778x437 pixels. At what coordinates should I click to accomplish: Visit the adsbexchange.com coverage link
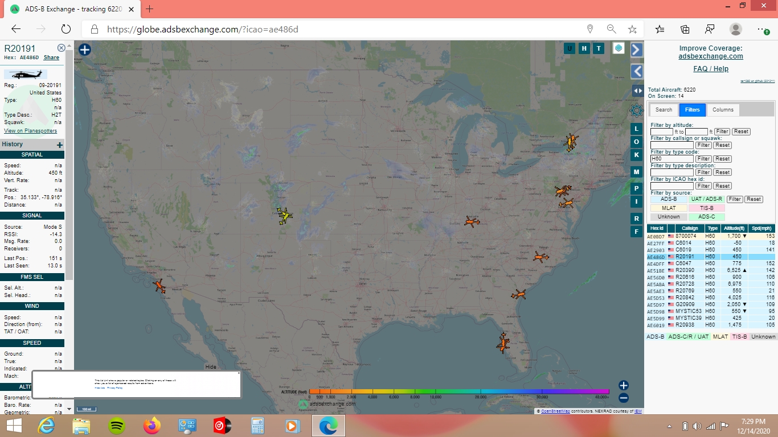pos(711,56)
